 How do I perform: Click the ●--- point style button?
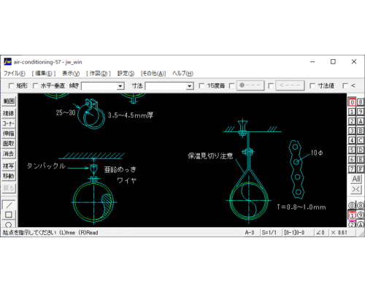click(250, 85)
